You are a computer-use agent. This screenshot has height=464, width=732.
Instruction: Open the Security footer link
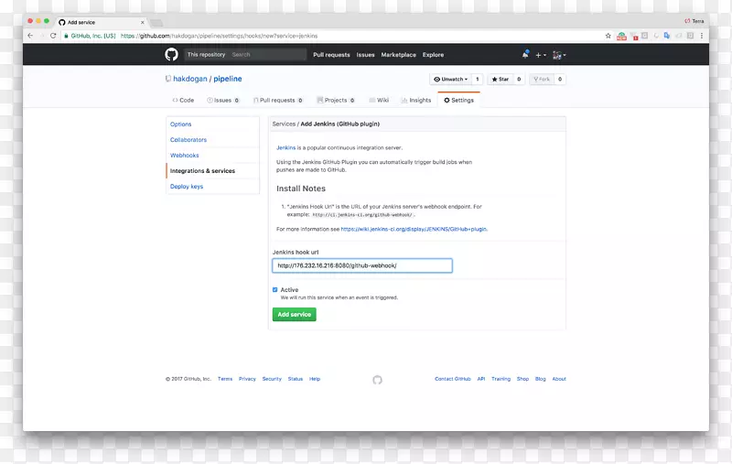tap(272, 379)
